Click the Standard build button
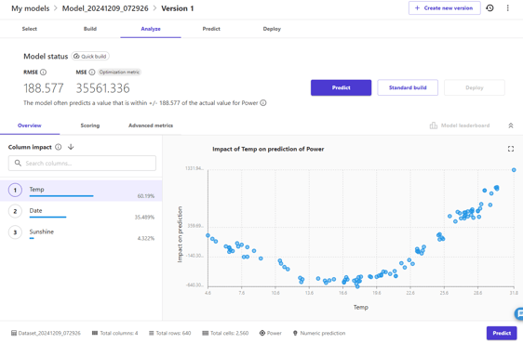The image size is (523, 344). pos(408,87)
